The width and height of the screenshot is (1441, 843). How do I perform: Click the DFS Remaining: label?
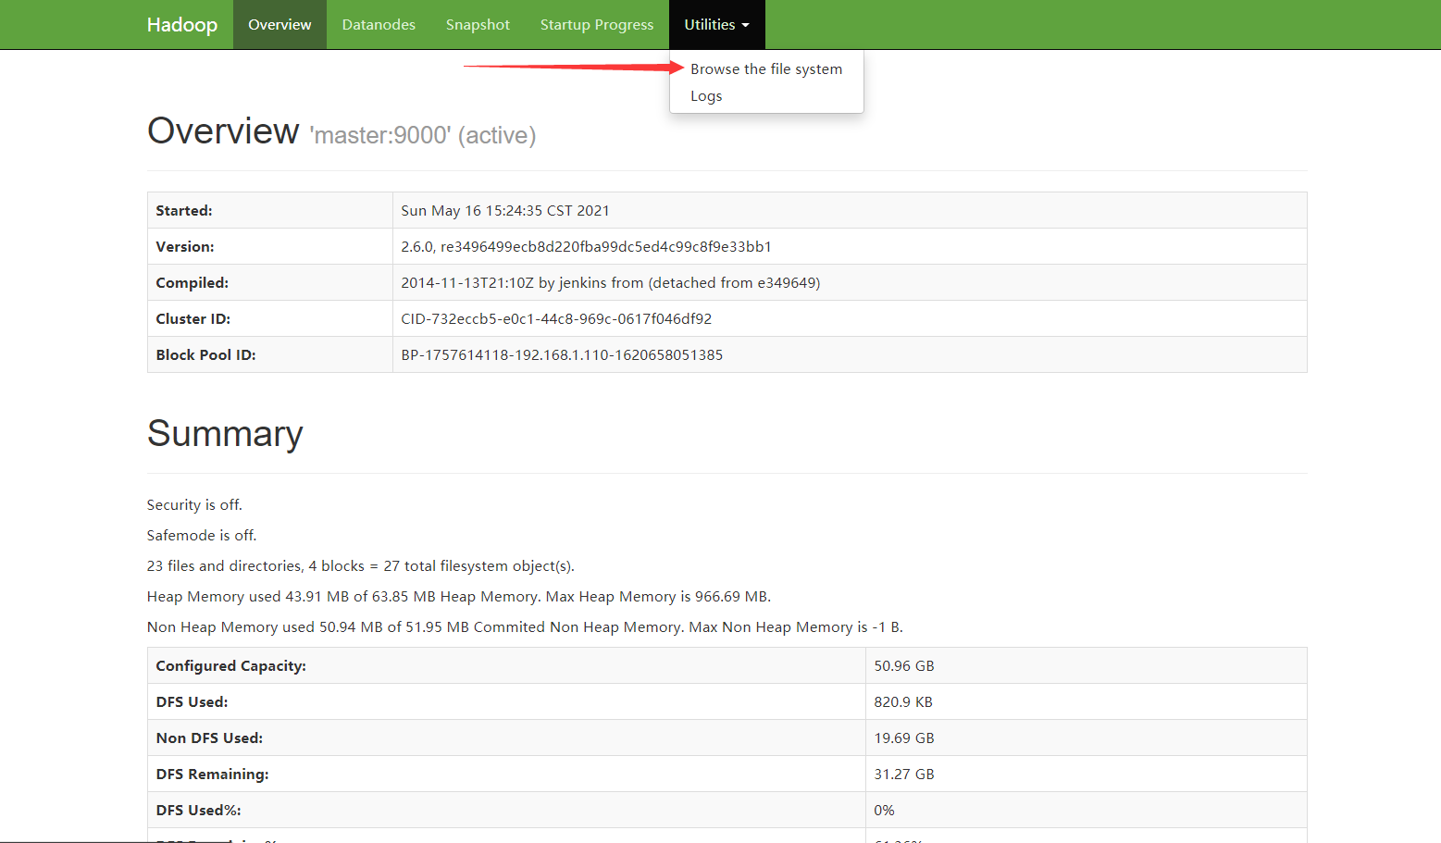(212, 775)
